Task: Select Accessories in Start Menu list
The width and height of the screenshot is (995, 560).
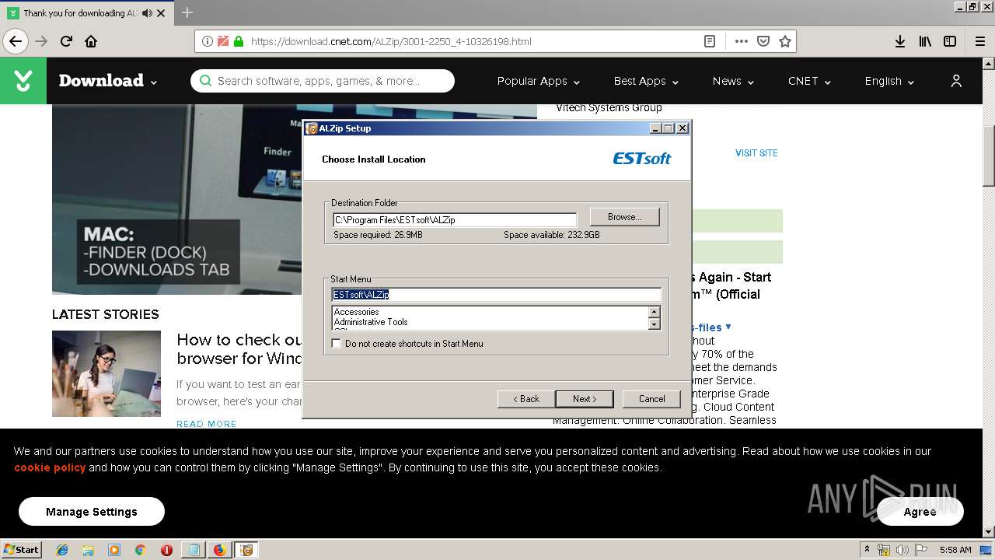Action: click(356, 312)
